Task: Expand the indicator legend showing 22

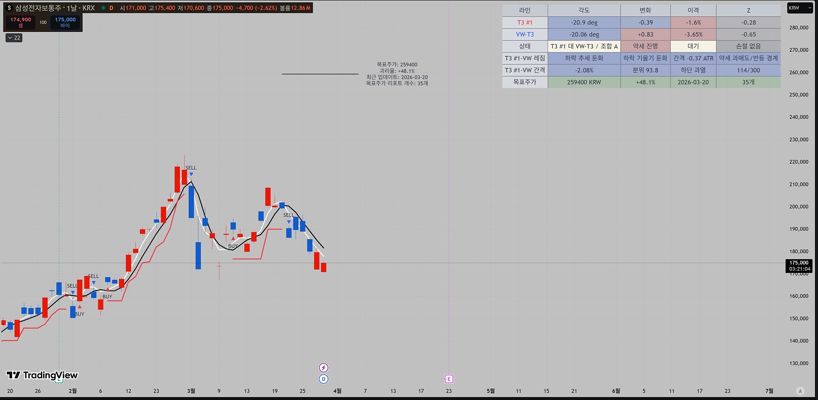Action: [14, 38]
